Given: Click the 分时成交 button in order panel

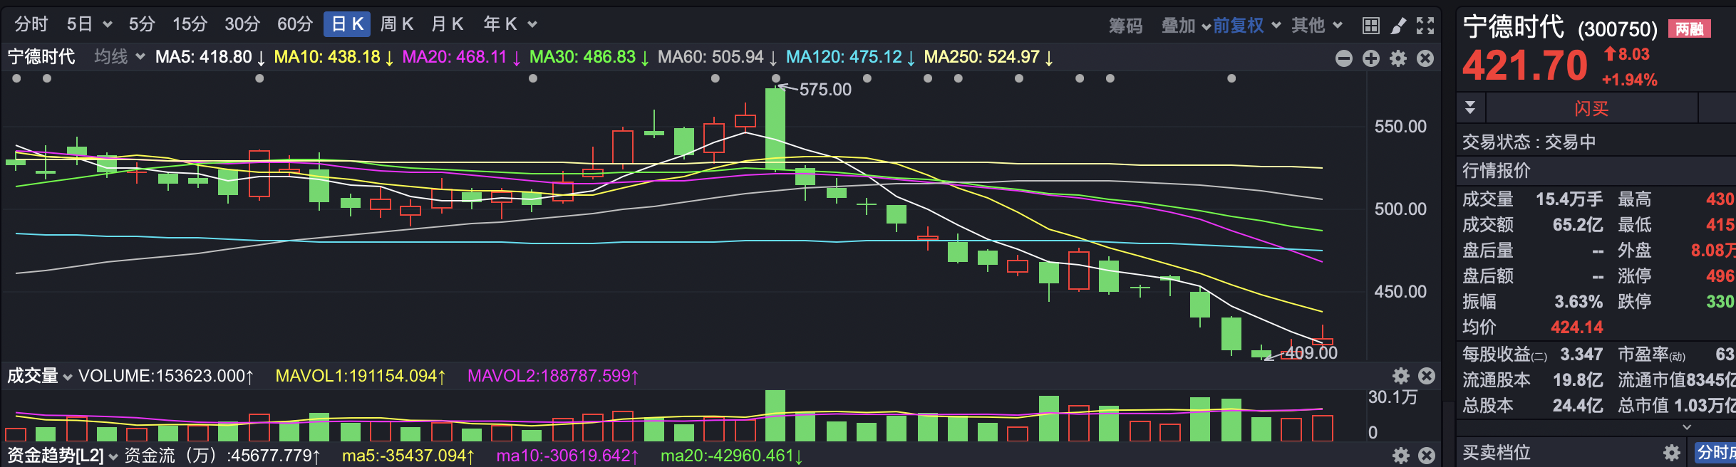Looking at the screenshot, I should pyautogui.click(x=1716, y=453).
